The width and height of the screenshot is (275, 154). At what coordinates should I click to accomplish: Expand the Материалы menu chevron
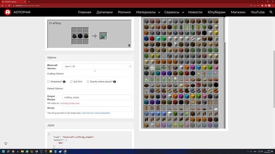click(159, 12)
